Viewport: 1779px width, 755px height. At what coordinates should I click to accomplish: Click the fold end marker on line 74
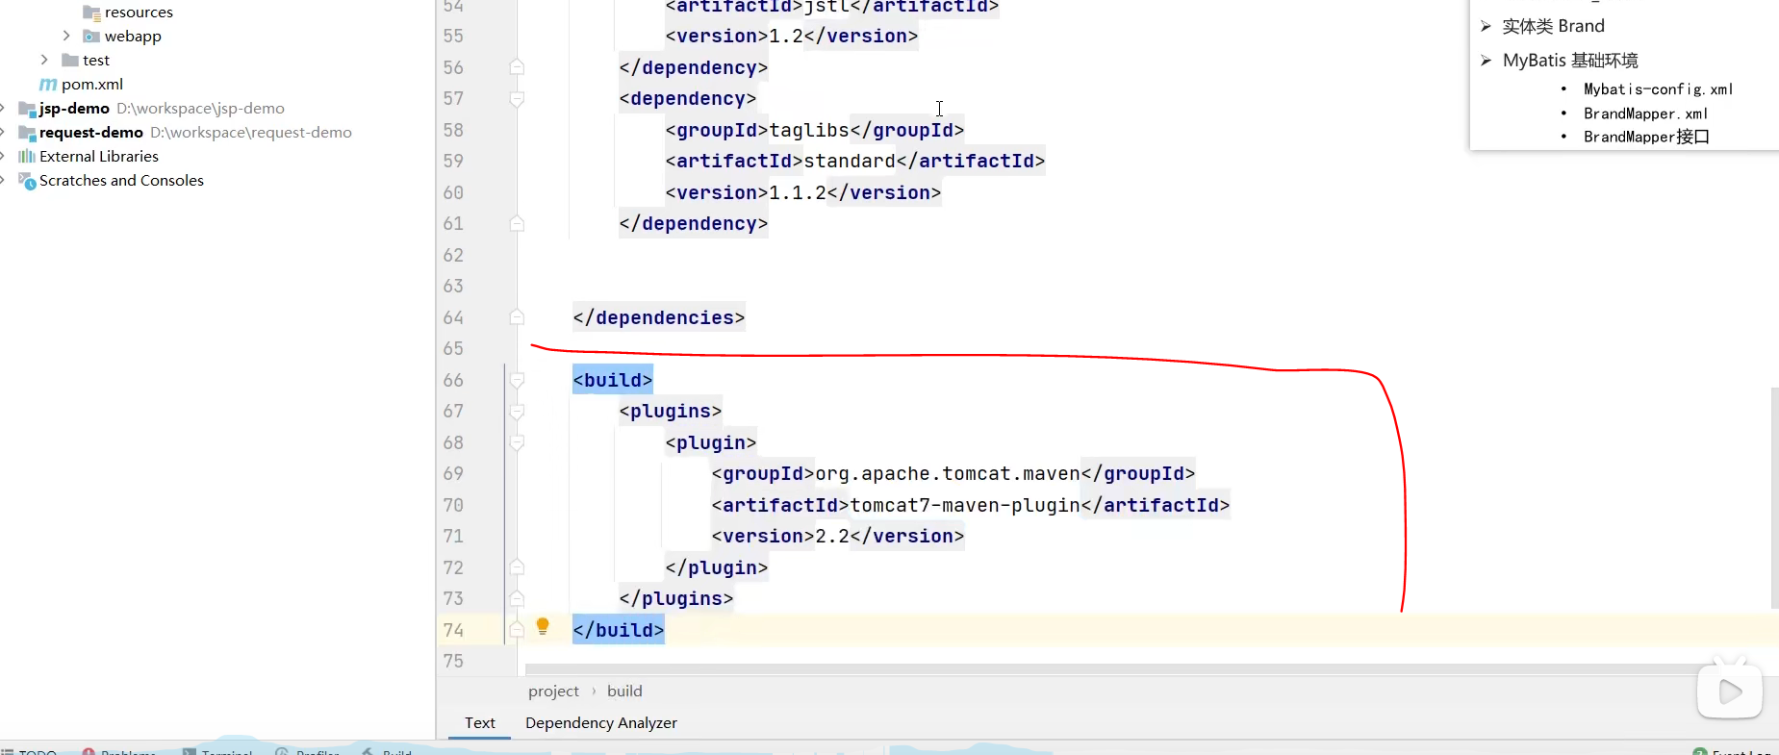click(x=517, y=630)
